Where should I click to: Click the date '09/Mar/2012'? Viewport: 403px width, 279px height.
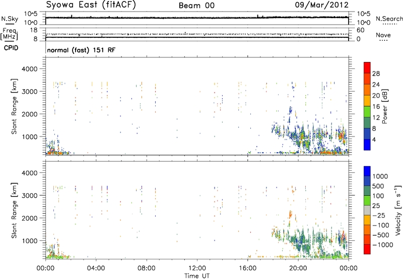tap(322, 5)
